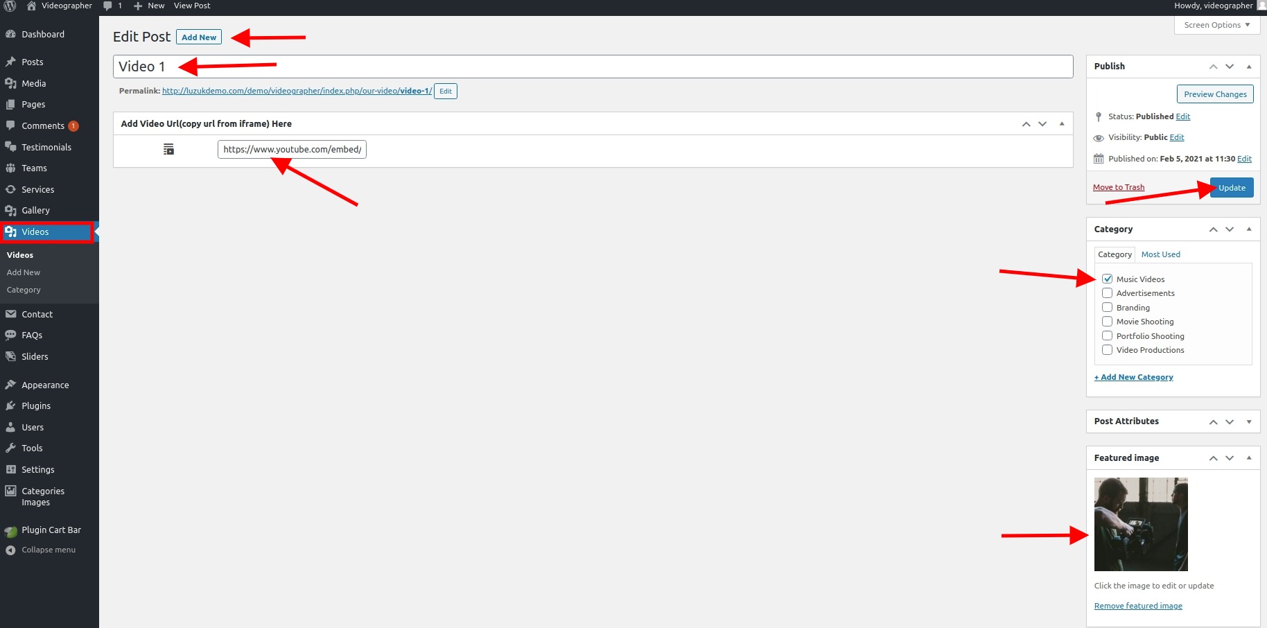This screenshot has height=628, width=1267.
Task: Click the Categories Images icon
Action: 10,491
